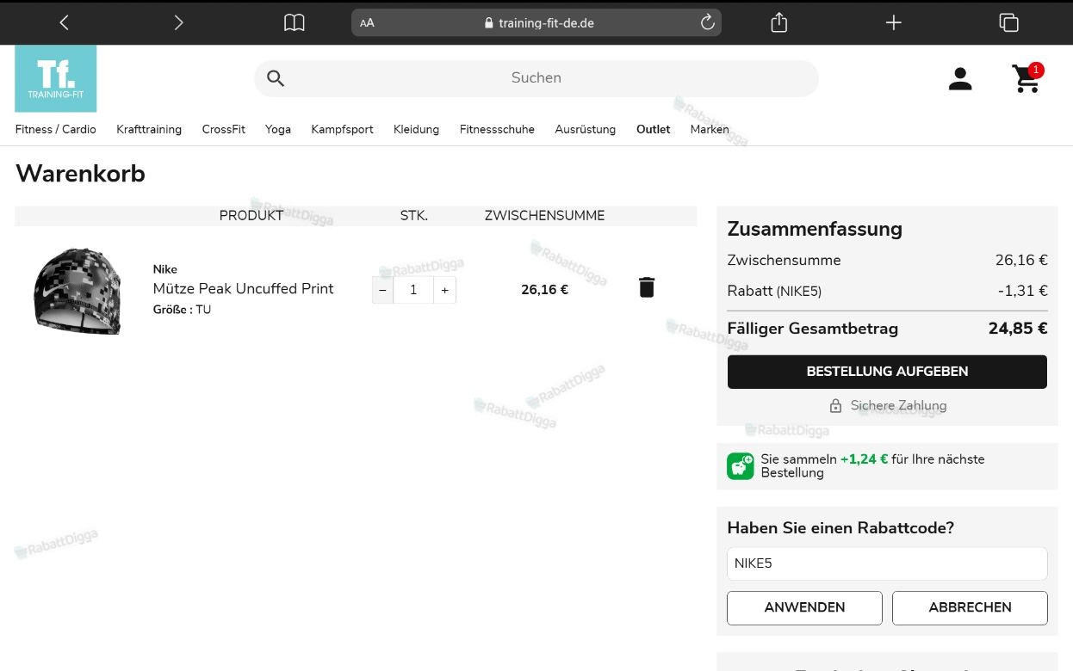Viewport: 1073px width, 671px height.
Task: Apply the code with Anwenden
Action: click(804, 607)
